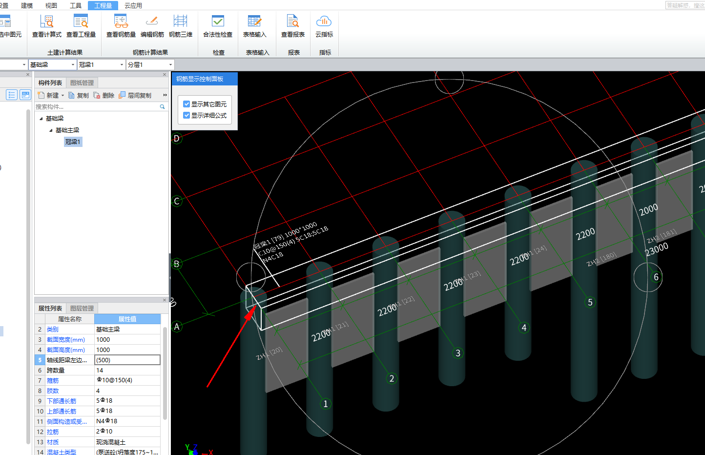The image size is (705, 455).
Task: Click the 复制 copy icon
Action: (x=72, y=95)
